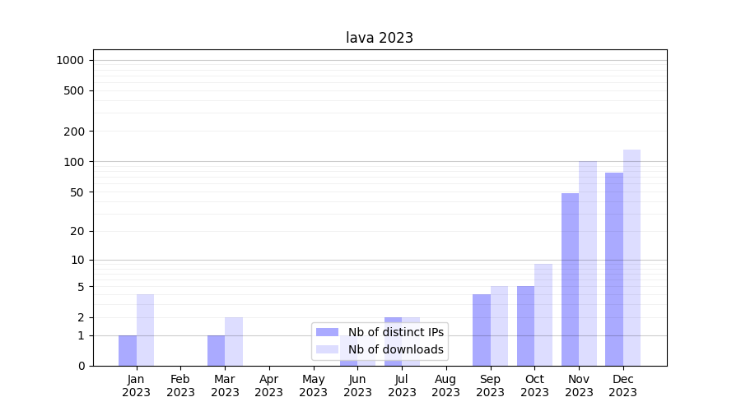Image resolution: width=741 pixels, height=411 pixels.
Task: Select the Oct 2023 downloads bar
Action: [x=543, y=315]
